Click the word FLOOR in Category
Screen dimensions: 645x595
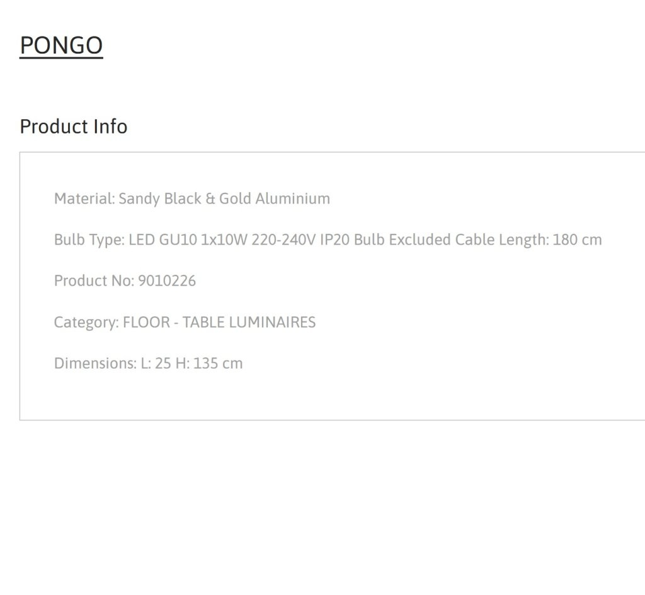click(x=146, y=322)
